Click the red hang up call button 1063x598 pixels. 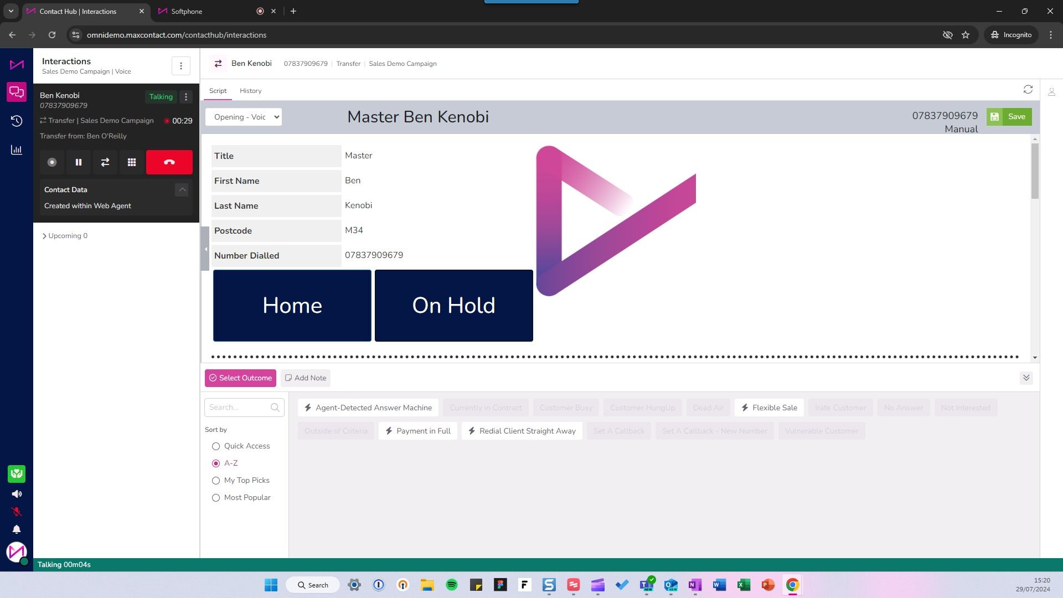169,162
